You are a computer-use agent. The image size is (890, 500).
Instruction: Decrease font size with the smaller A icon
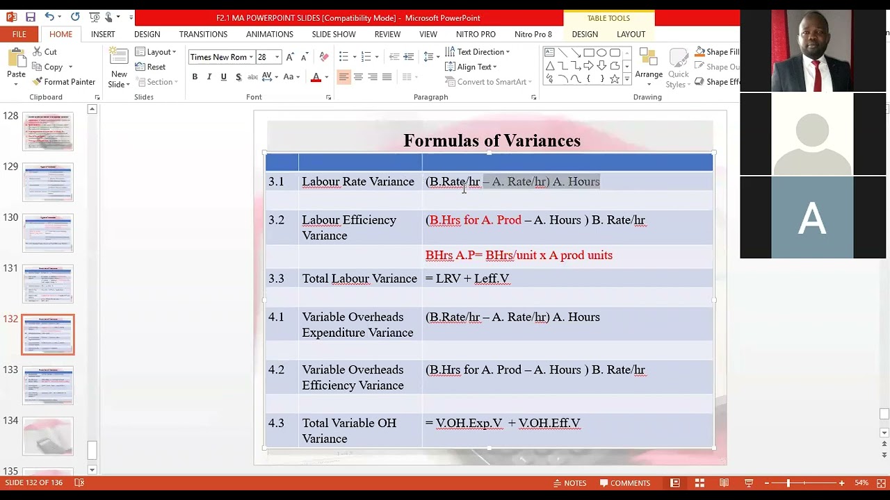point(305,57)
